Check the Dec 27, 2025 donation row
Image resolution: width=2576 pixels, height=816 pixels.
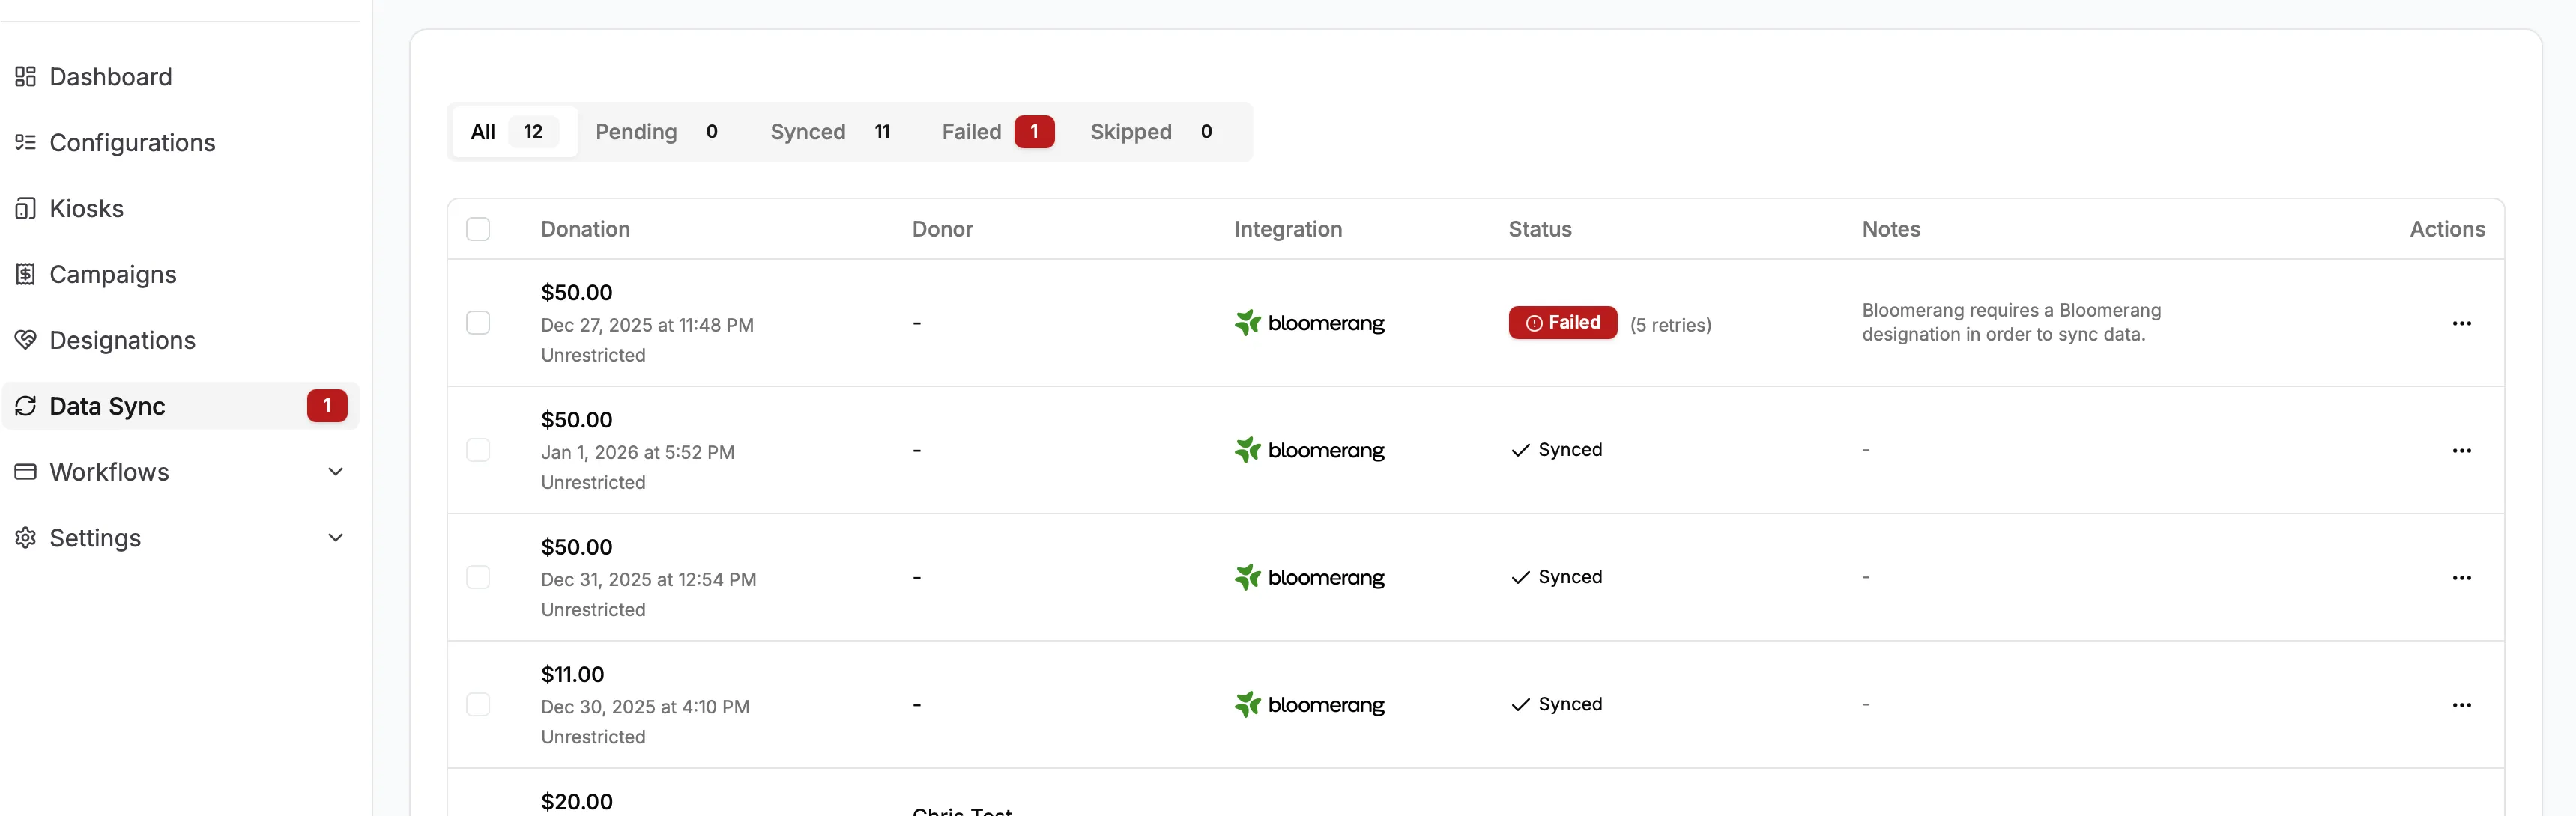(478, 323)
